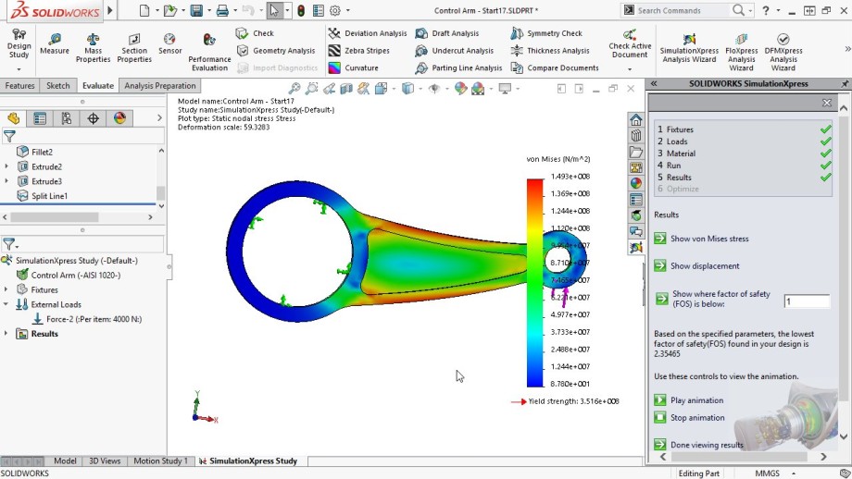Toggle the Fixtures step checkmark
Screen dimensions: 852x479
click(825, 129)
